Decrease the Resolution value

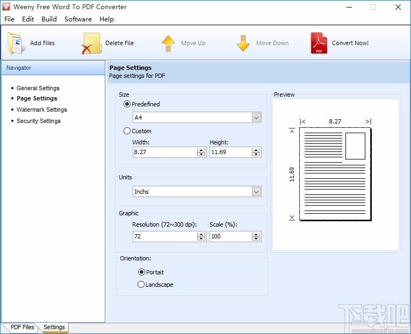(201, 238)
